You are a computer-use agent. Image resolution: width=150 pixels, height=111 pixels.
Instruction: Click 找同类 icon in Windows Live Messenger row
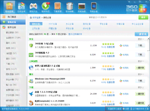[121, 81]
